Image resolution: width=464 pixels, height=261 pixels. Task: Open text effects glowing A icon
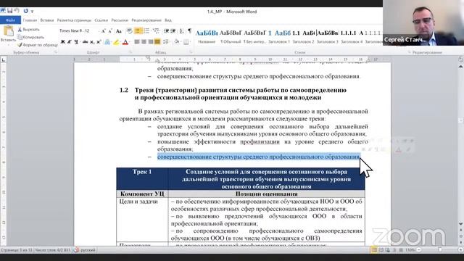pos(107,42)
